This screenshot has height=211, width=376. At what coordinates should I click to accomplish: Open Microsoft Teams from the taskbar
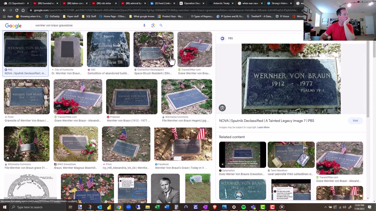pos(253,207)
